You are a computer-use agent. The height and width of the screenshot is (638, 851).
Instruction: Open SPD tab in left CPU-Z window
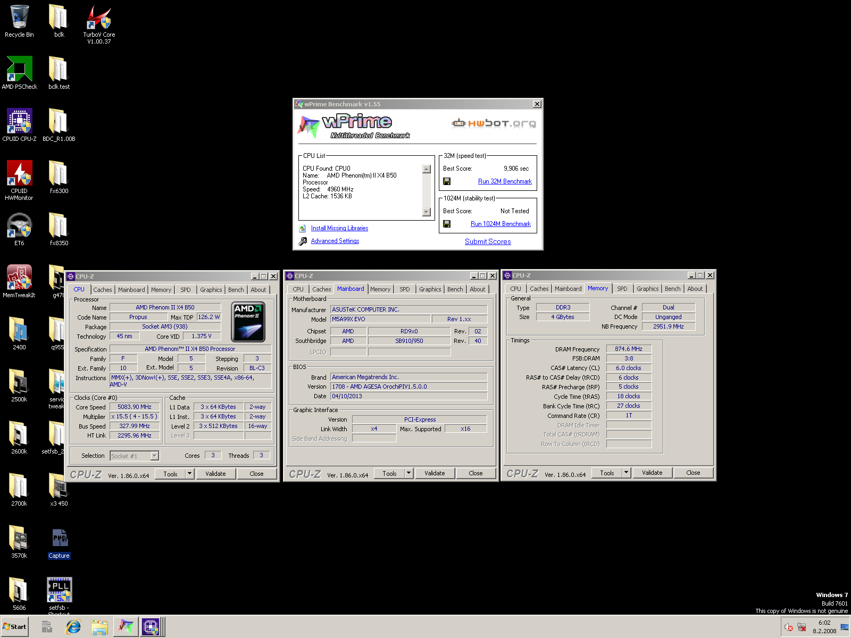[x=185, y=290]
